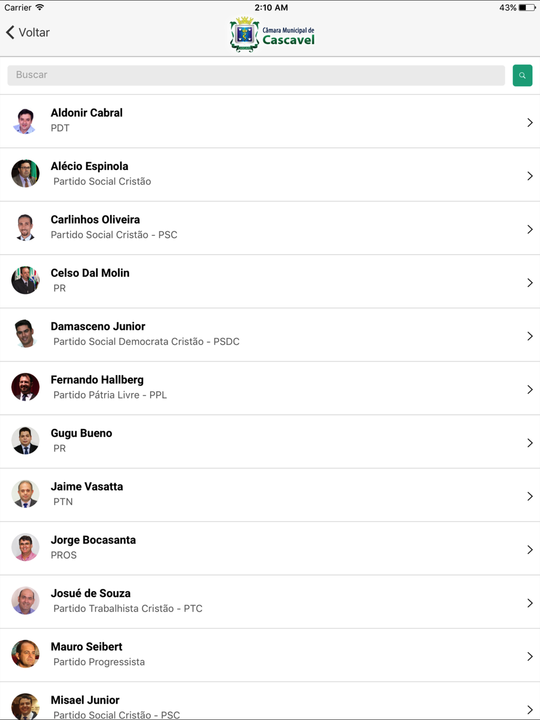This screenshot has width=540, height=720.
Task: Tap Celso Dal Molin's profile picture
Action: (x=25, y=280)
